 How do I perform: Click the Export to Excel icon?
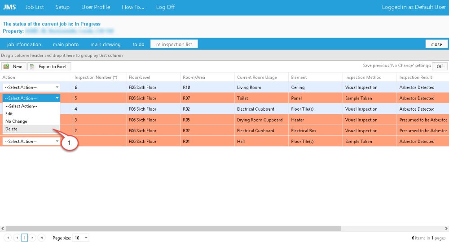[x=32, y=67]
